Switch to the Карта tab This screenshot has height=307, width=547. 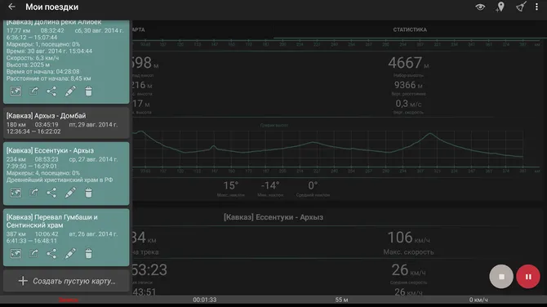click(138, 29)
